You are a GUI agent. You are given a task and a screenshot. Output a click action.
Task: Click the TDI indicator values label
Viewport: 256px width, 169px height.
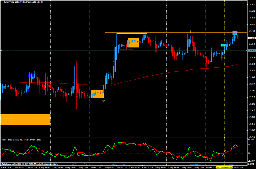click(x=21, y=140)
